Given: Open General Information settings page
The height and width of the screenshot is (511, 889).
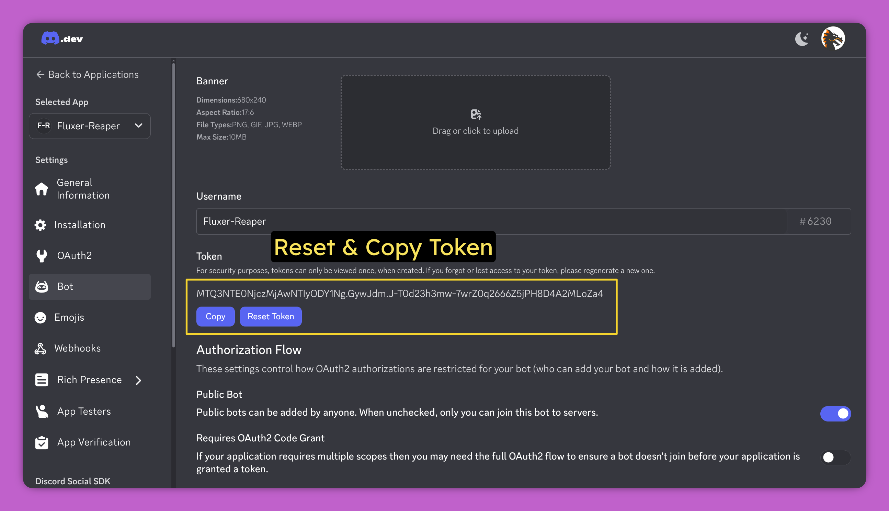Looking at the screenshot, I should pos(90,189).
